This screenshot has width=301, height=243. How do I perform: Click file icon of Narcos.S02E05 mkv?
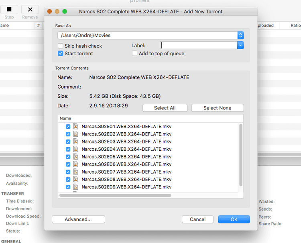pos(76,157)
